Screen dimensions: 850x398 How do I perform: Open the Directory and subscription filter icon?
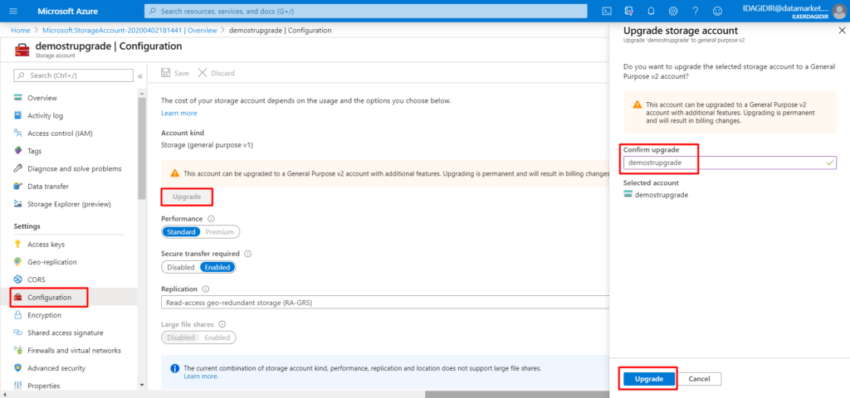click(x=629, y=11)
